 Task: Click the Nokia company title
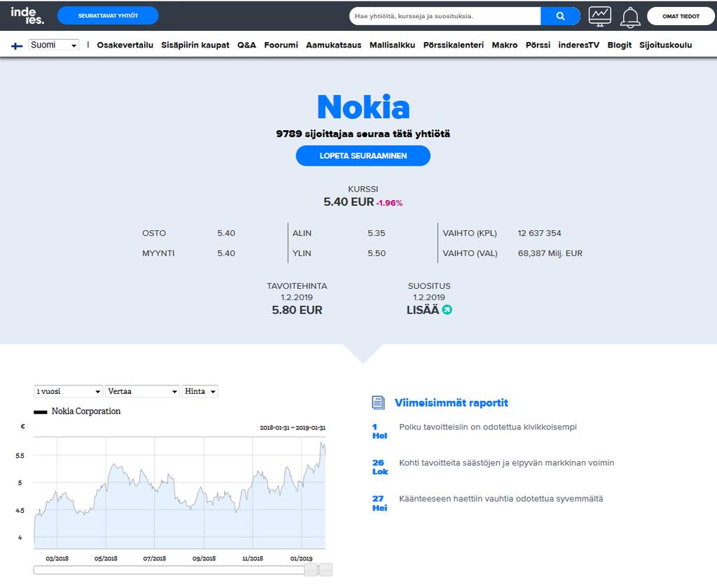point(363,107)
